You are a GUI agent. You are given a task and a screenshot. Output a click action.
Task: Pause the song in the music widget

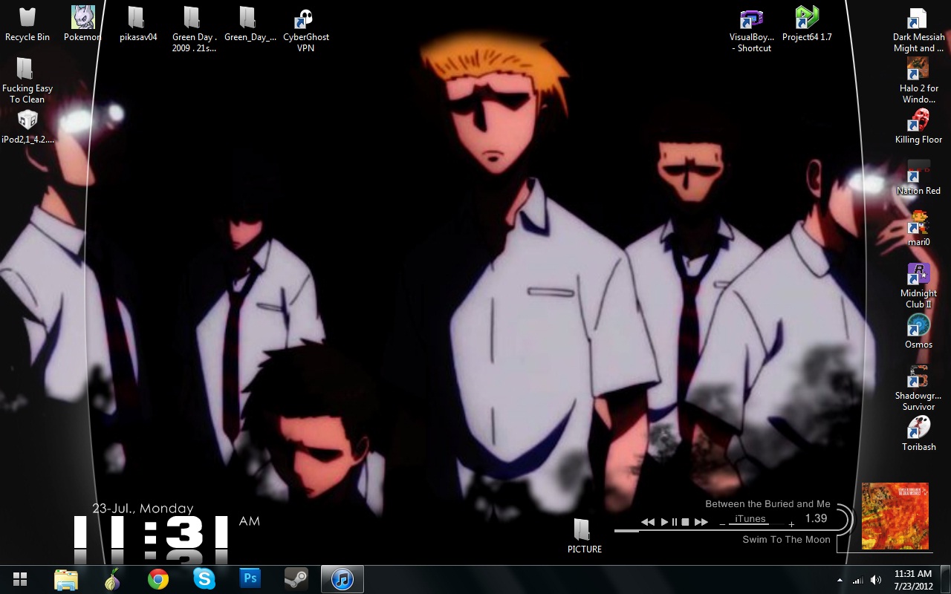675,522
